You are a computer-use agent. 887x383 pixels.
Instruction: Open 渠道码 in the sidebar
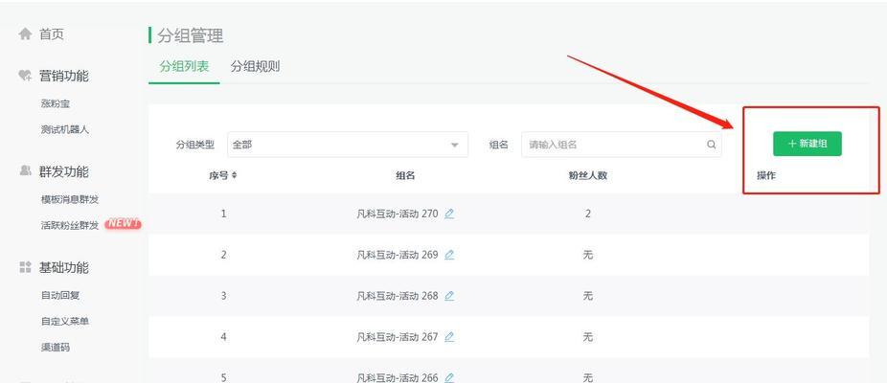pos(56,347)
